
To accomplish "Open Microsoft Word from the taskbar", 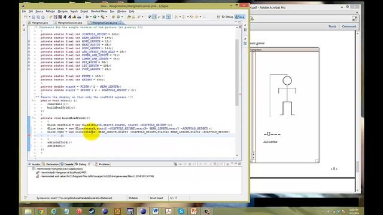I will pyautogui.click(x=156, y=211).
